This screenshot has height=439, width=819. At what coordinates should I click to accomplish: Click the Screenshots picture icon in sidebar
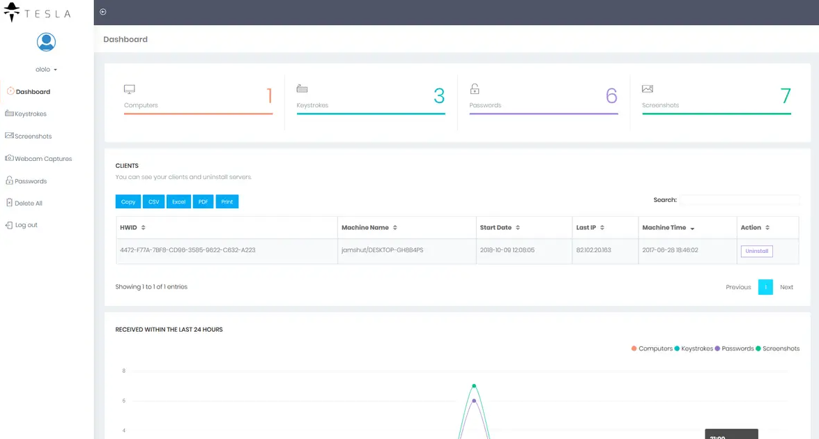9,136
